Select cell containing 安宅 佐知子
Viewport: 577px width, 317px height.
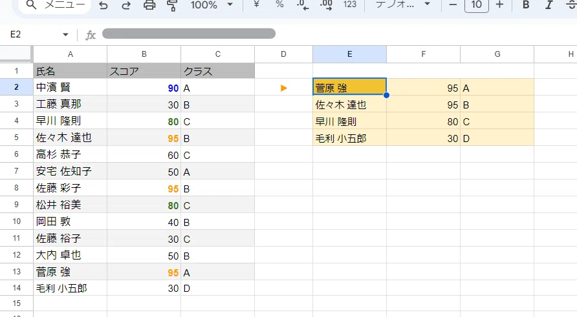[x=71, y=171]
